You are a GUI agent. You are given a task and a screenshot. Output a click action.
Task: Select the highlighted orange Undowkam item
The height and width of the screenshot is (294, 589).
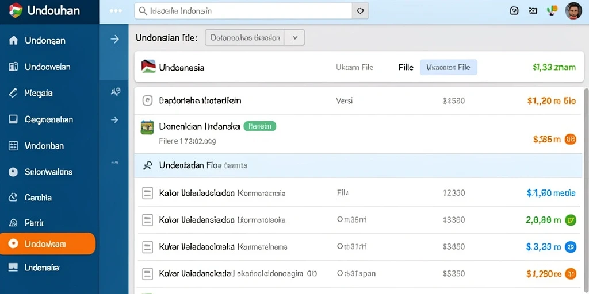pyautogui.click(x=48, y=243)
